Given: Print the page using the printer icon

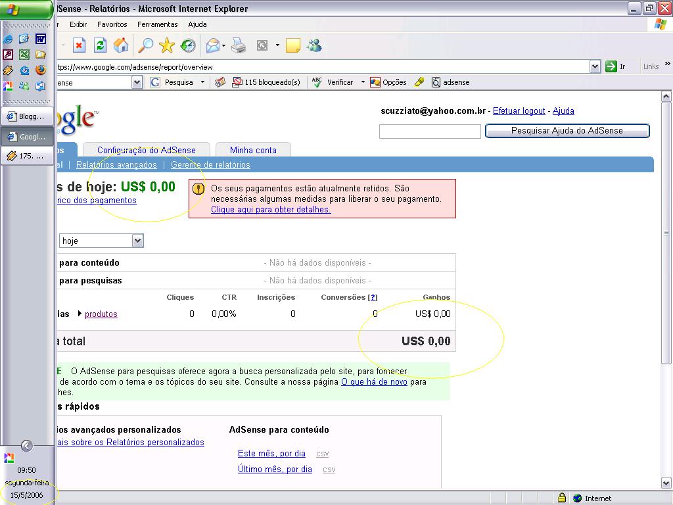Looking at the screenshot, I should click(239, 45).
